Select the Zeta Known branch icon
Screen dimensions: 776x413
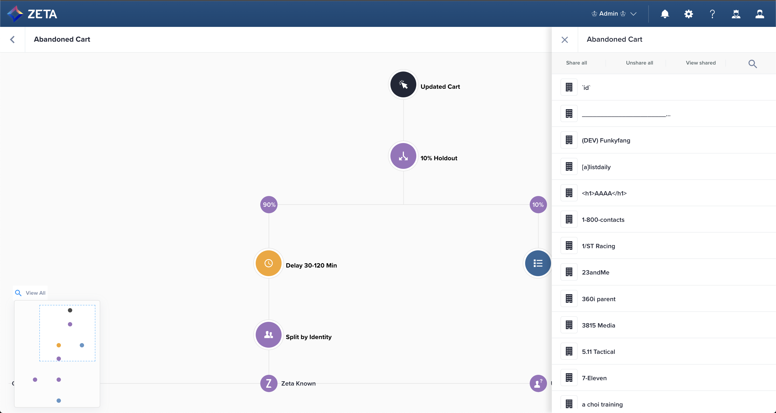point(268,383)
